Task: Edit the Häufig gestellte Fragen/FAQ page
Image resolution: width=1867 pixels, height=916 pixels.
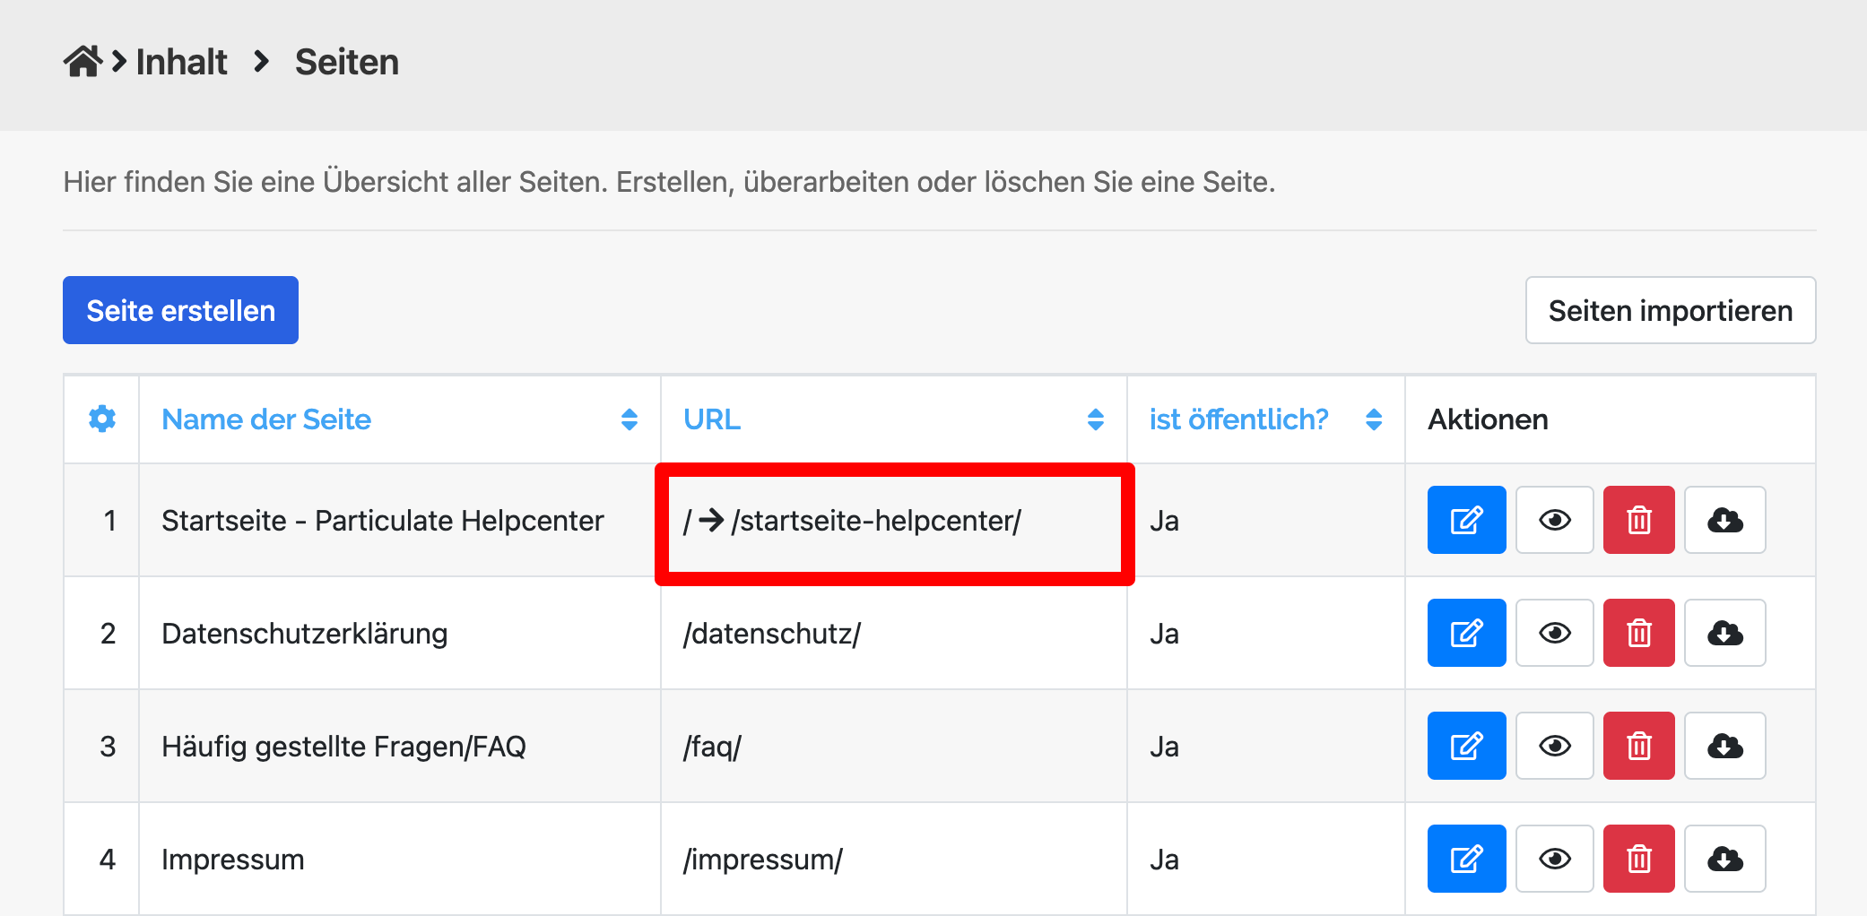Action: coord(1466,746)
